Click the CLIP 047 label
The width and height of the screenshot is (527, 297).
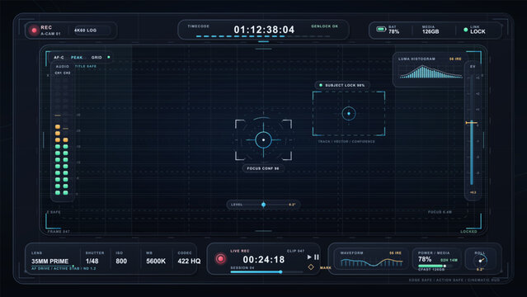[295, 251]
